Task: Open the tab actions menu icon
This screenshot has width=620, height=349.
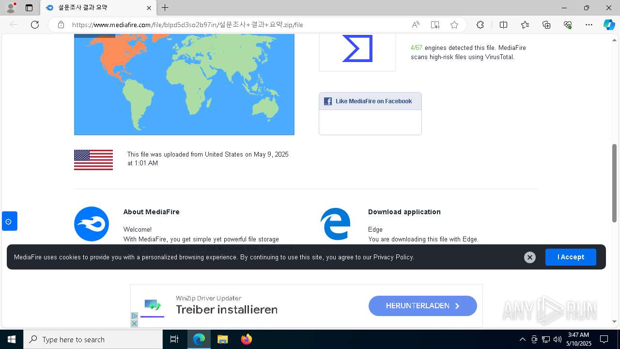Action: [29, 8]
